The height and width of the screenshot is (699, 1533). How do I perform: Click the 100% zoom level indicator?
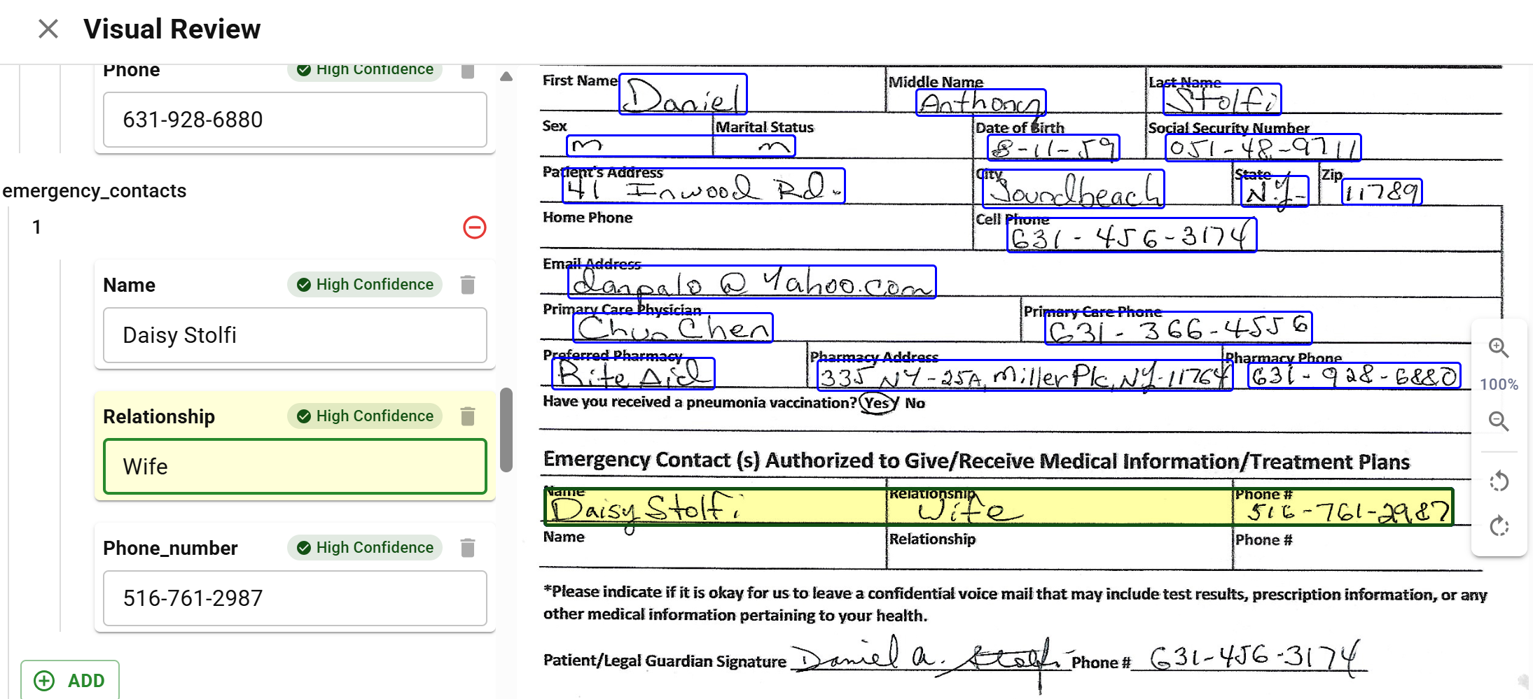[1499, 383]
